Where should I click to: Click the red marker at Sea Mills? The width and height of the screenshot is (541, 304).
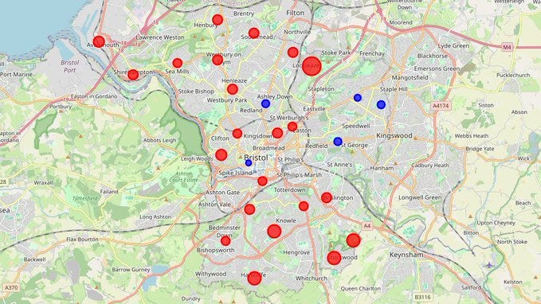(x=178, y=63)
